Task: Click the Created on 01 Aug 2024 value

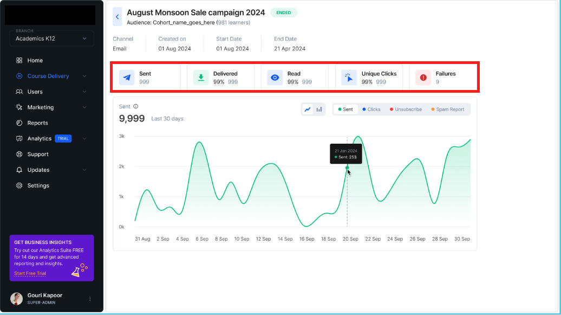Action: [174, 49]
